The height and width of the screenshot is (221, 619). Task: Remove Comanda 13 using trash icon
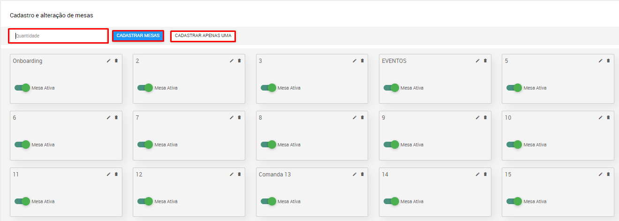(362, 174)
